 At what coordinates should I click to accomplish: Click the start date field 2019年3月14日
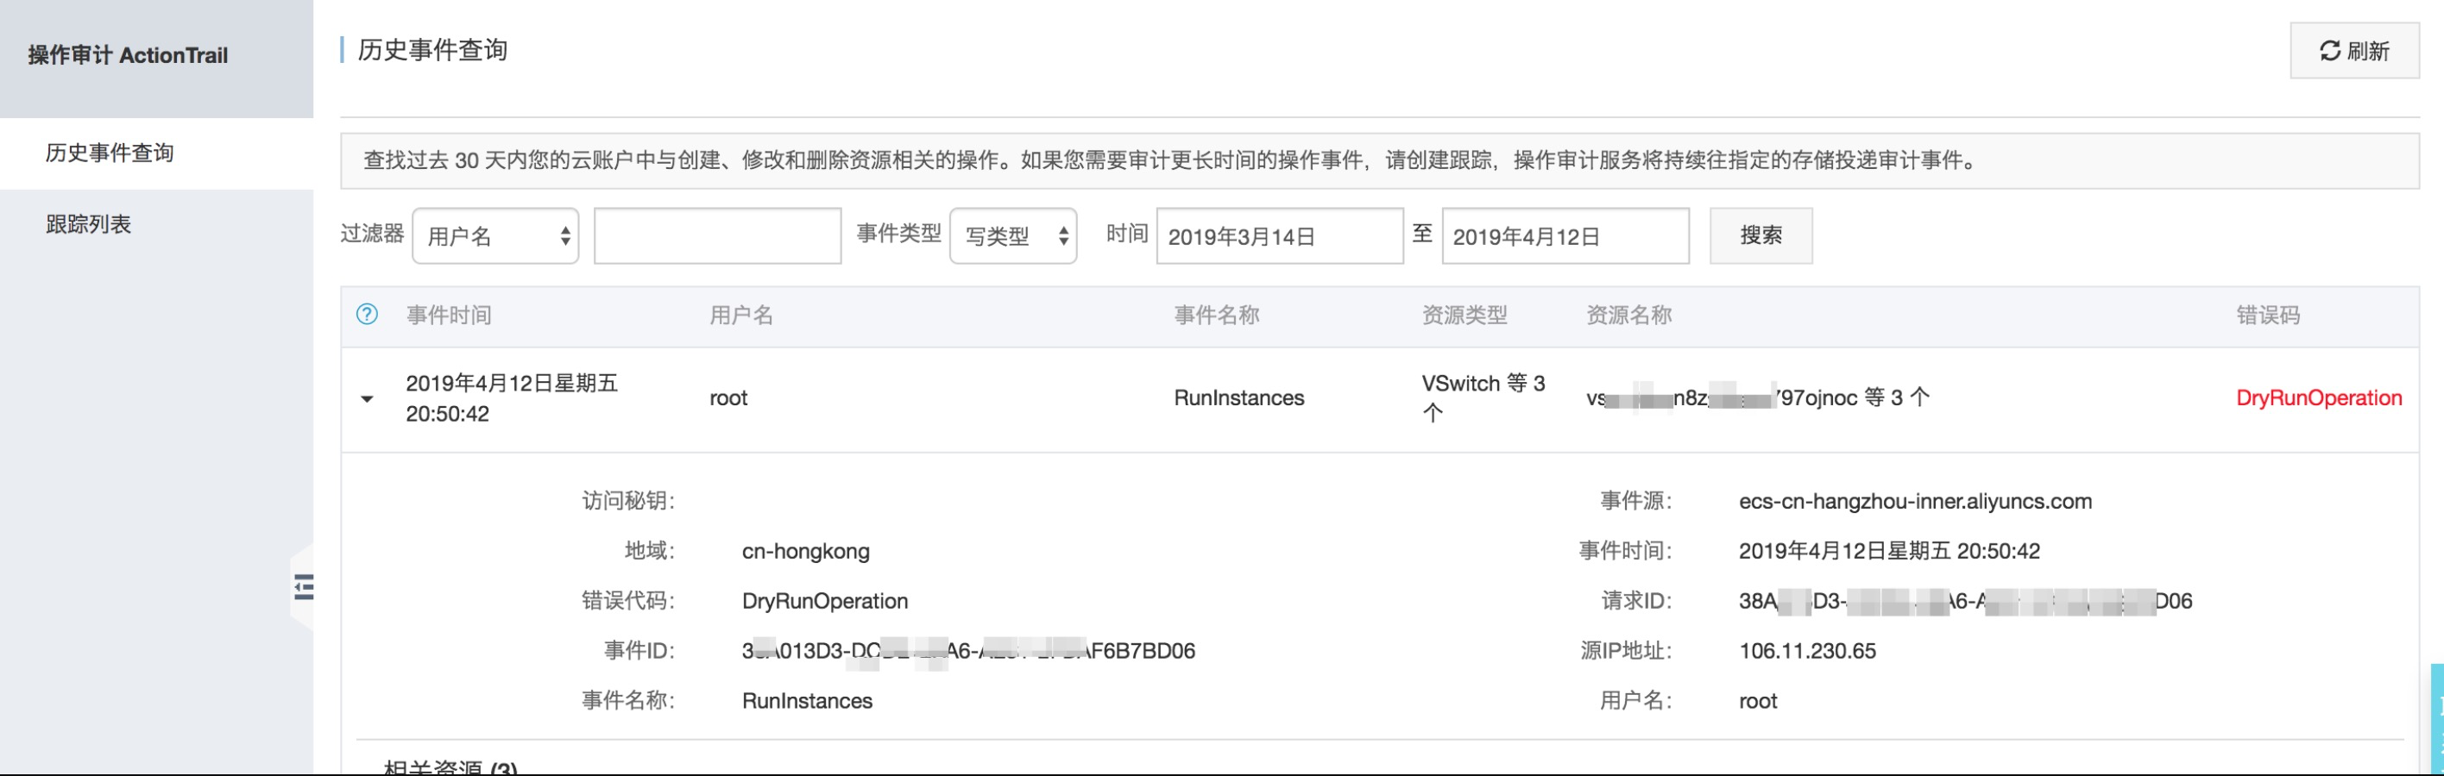click(x=1280, y=236)
